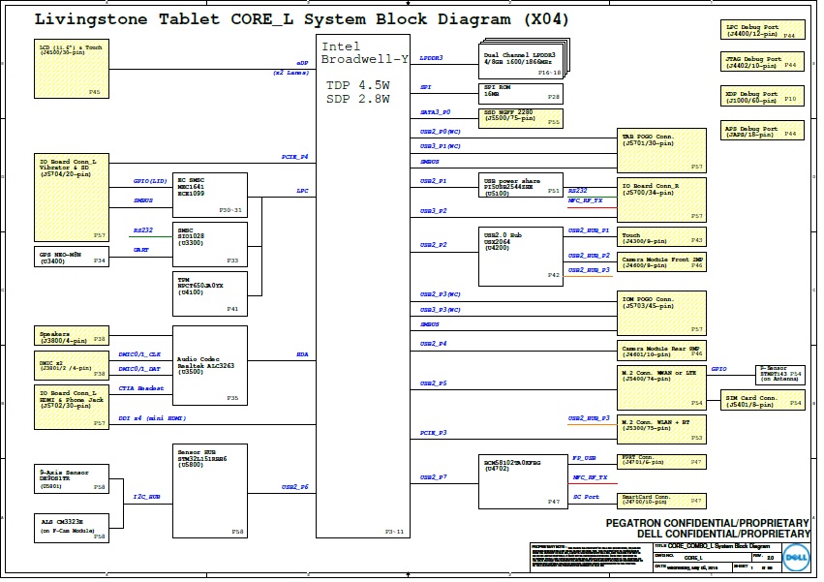Select the EC SMSC MEC1641 block
The image size is (824, 582).
pyautogui.click(x=210, y=195)
